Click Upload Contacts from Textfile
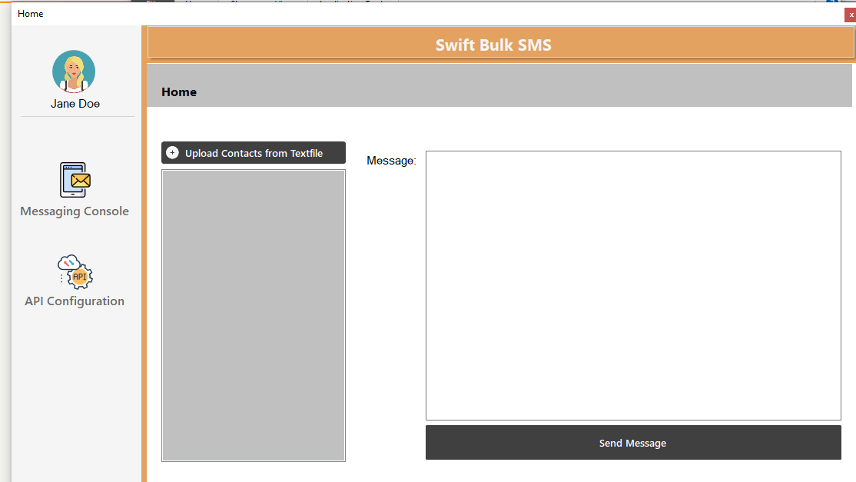Image resolution: width=856 pixels, height=482 pixels. tap(253, 152)
